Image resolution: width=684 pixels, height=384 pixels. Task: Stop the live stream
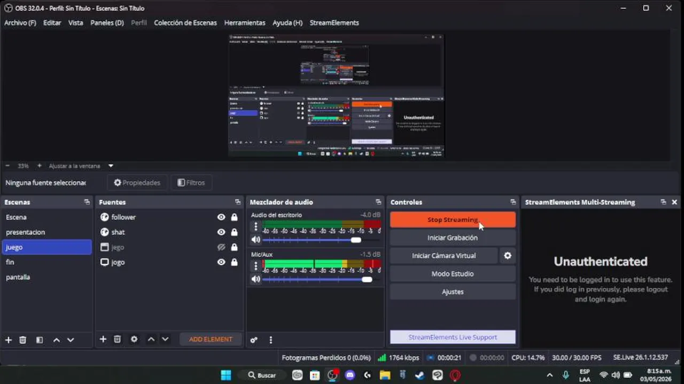(453, 220)
